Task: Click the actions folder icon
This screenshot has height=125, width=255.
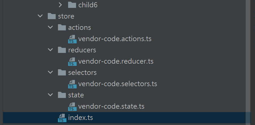Action: [x=62, y=27]
